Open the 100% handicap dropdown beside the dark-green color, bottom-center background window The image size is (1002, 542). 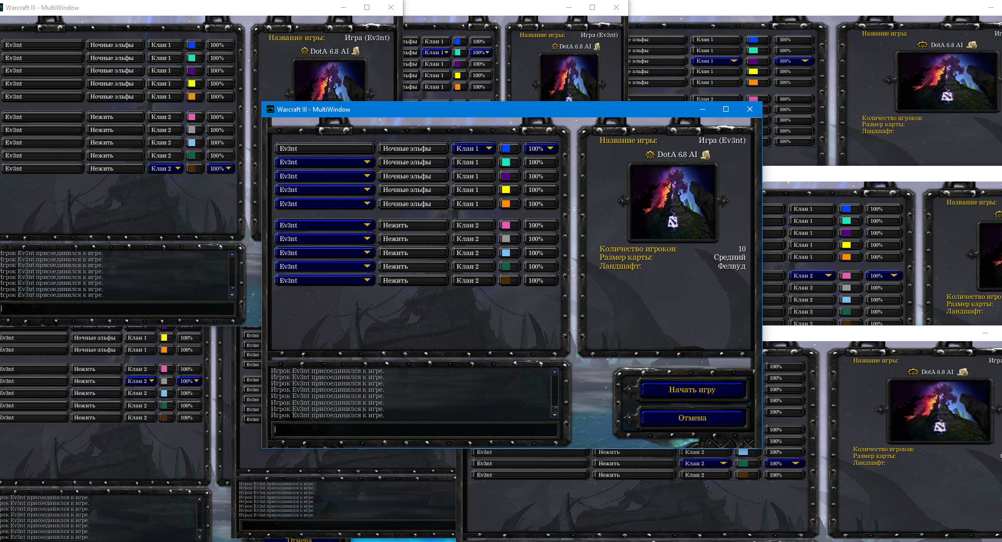click(x=784, y=464)
